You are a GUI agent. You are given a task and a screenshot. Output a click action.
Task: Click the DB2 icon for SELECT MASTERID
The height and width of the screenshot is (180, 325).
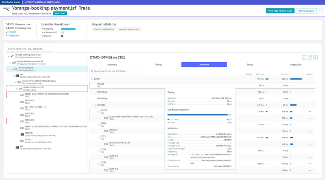22,95
